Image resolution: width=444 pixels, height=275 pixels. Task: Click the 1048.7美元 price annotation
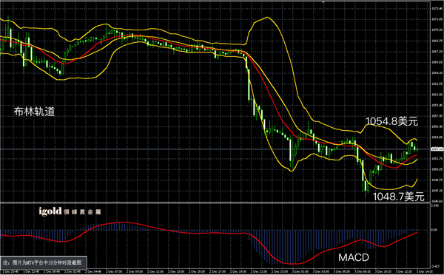[398, 197]
